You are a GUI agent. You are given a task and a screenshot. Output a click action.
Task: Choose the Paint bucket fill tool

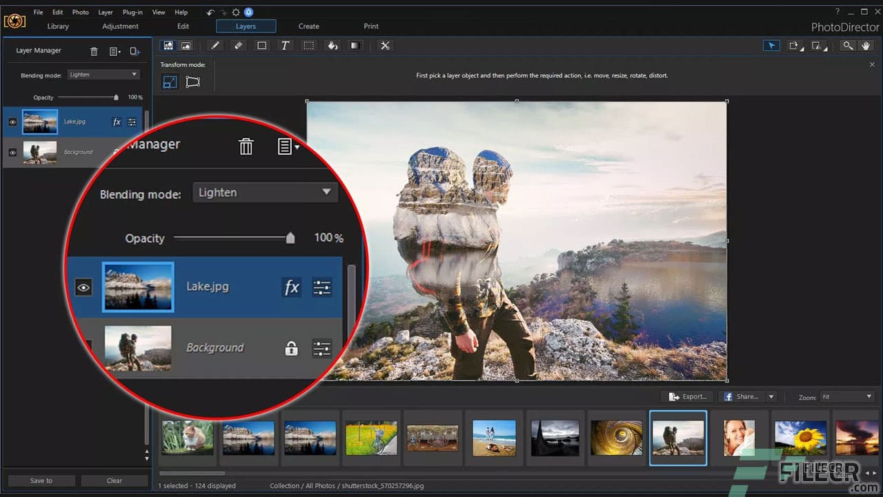[x=333, y=46]
